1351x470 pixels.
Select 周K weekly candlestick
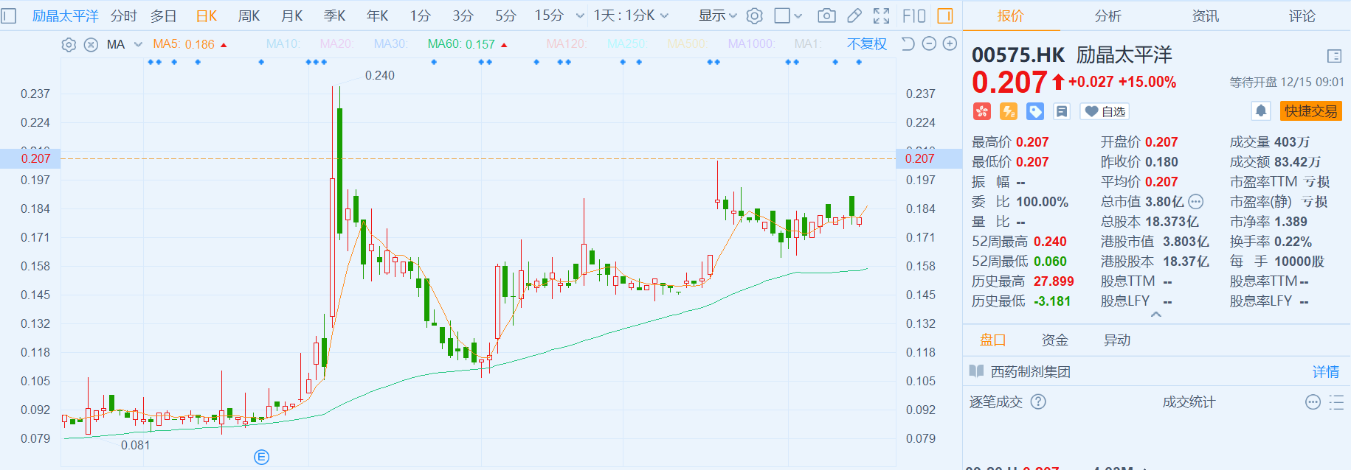(249, 15)
